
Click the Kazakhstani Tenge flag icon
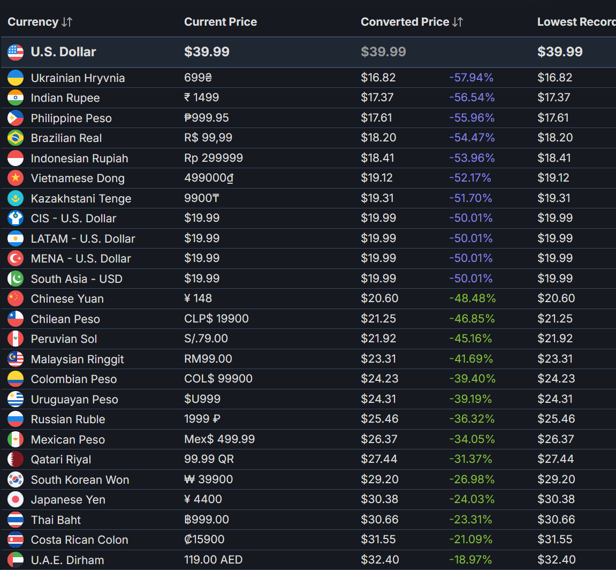point(16,198)
